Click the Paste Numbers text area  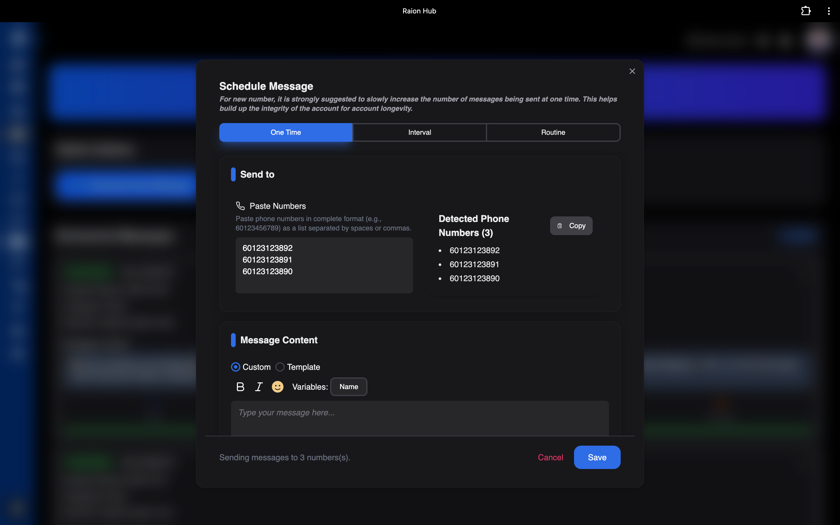coord(324,265)
